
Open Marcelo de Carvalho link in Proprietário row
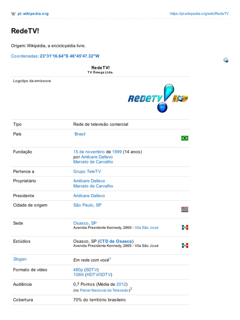pos(93,186)
